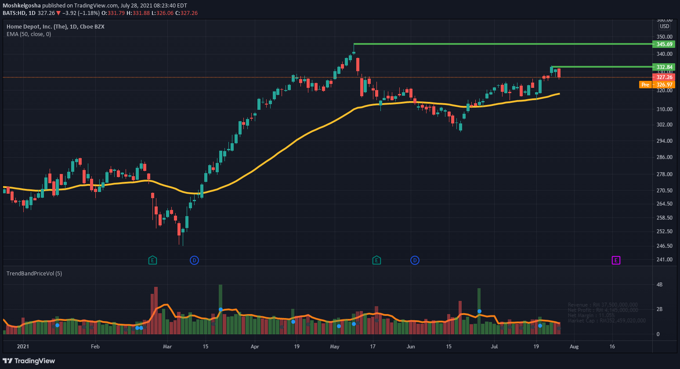The height and width of the screenshot is (369, 680).
Task: Click the Mar date axis label
Action: [167, 347]
